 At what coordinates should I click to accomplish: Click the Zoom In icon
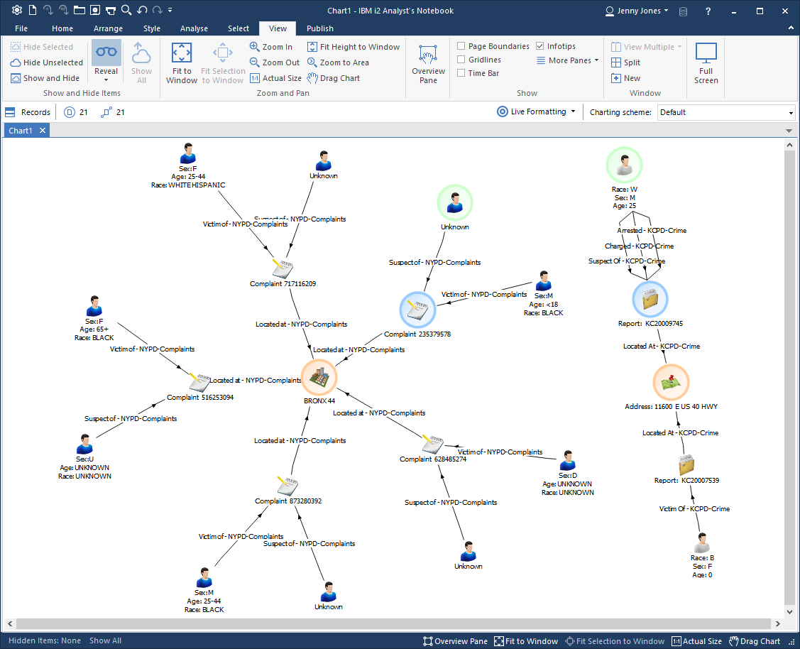pyautogui.click(x=255, y=47)
